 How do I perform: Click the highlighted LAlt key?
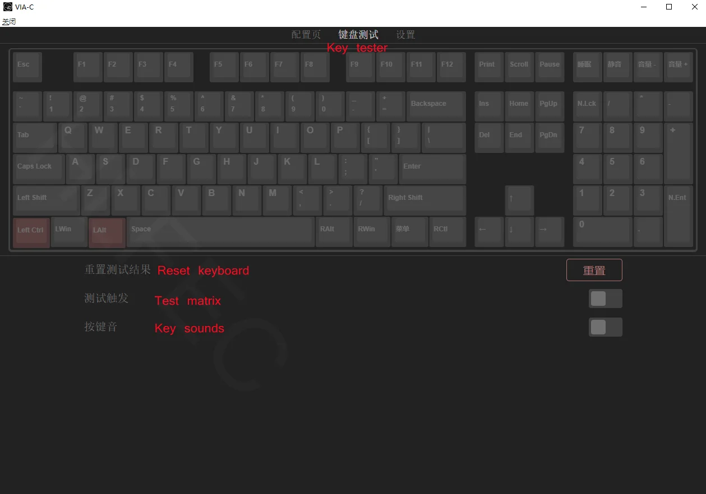[107, 232]
